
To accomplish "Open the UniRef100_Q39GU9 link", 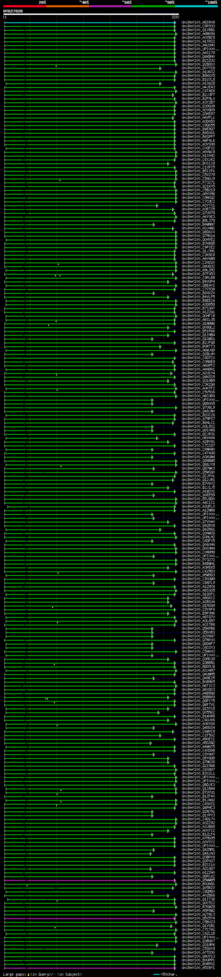I will (x=198, y=106).
